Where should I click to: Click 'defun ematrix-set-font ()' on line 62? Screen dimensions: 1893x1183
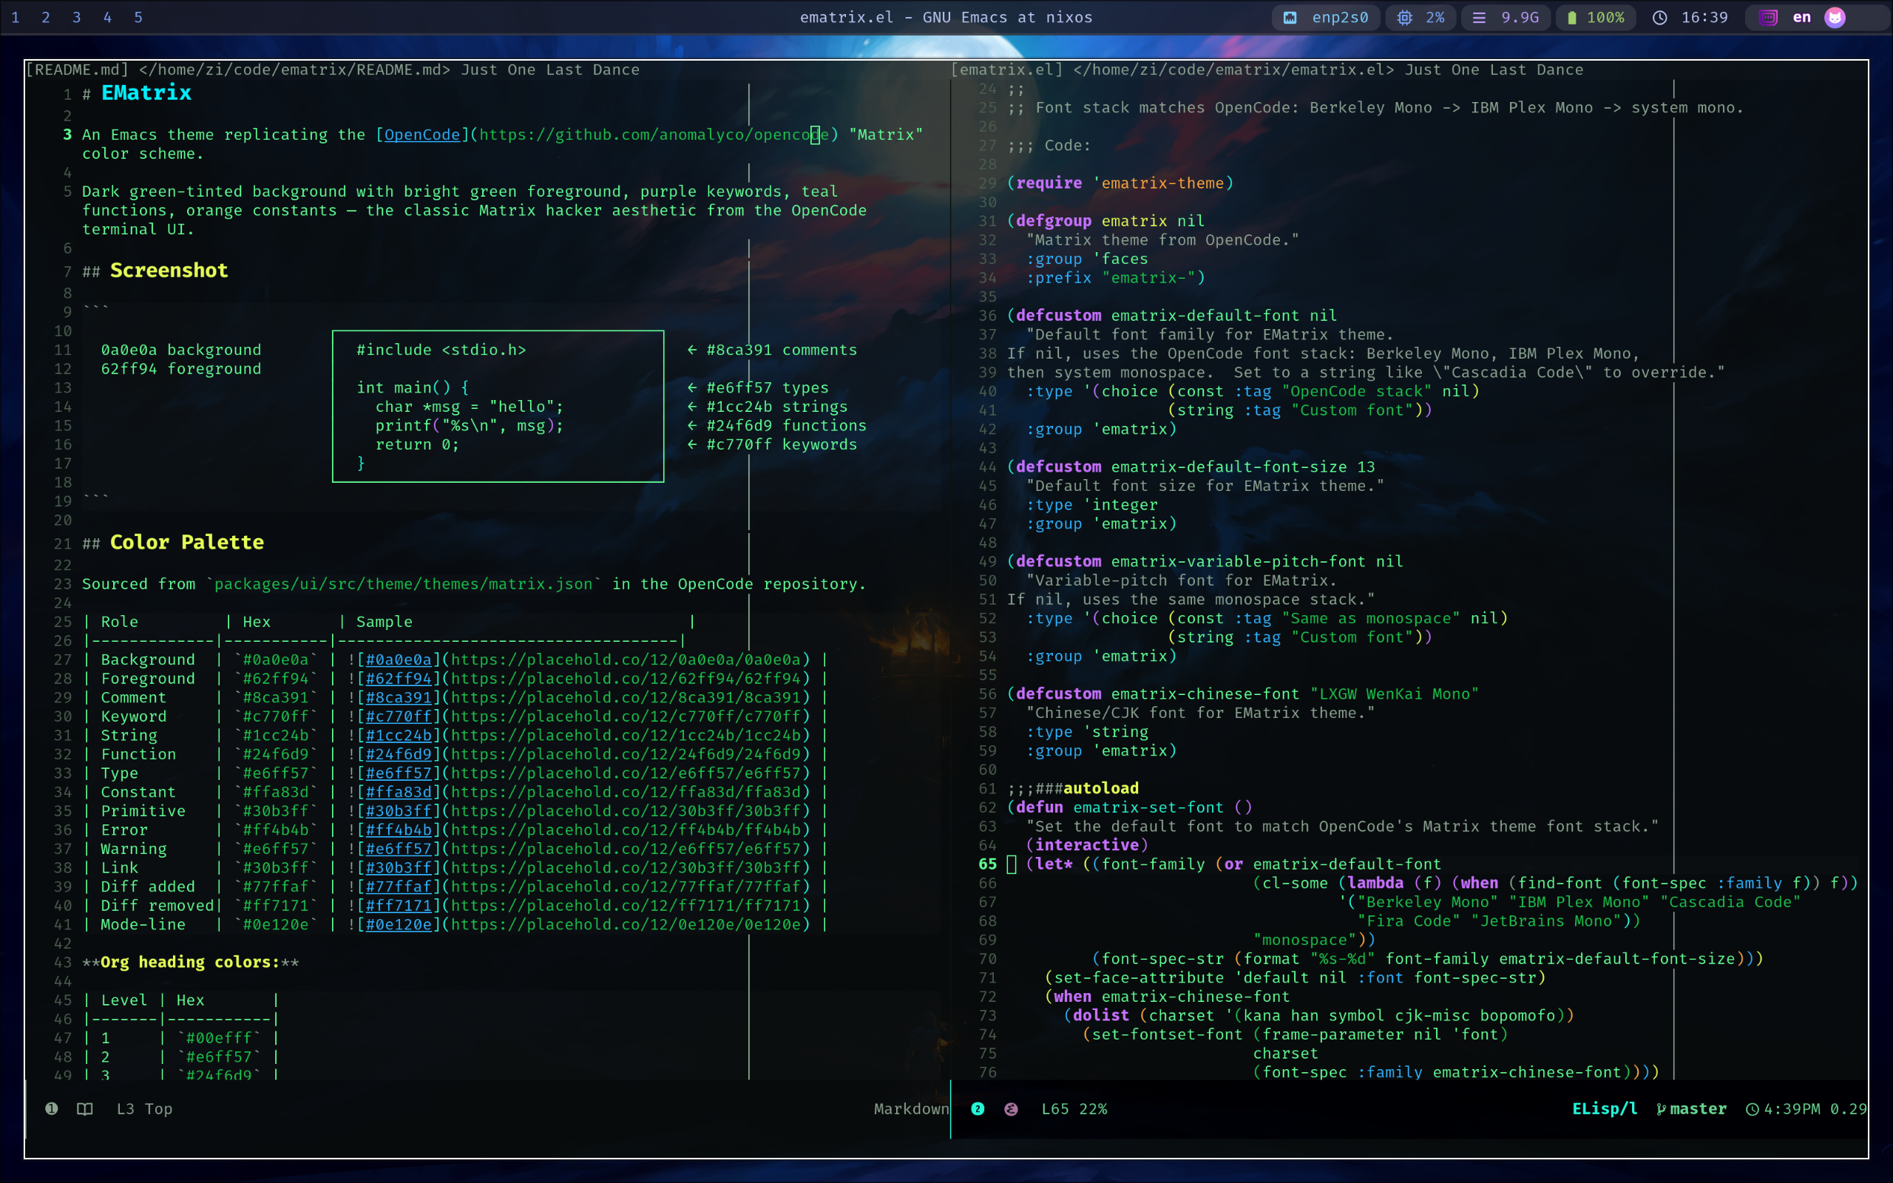click(x=1134, y=807)
